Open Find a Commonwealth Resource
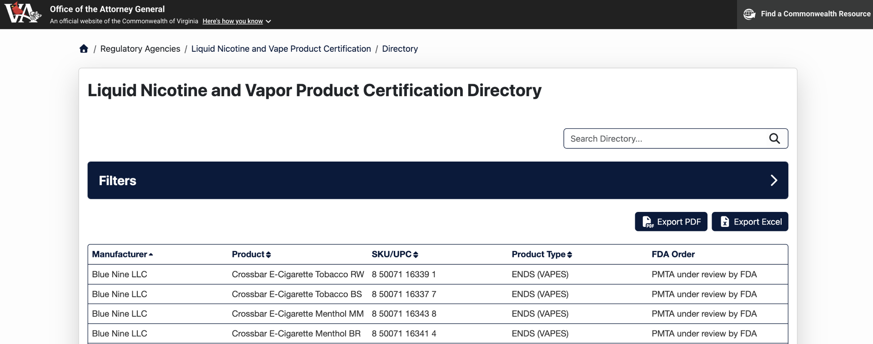This screenshot has height=344, width=873. (x=805, y=15)
